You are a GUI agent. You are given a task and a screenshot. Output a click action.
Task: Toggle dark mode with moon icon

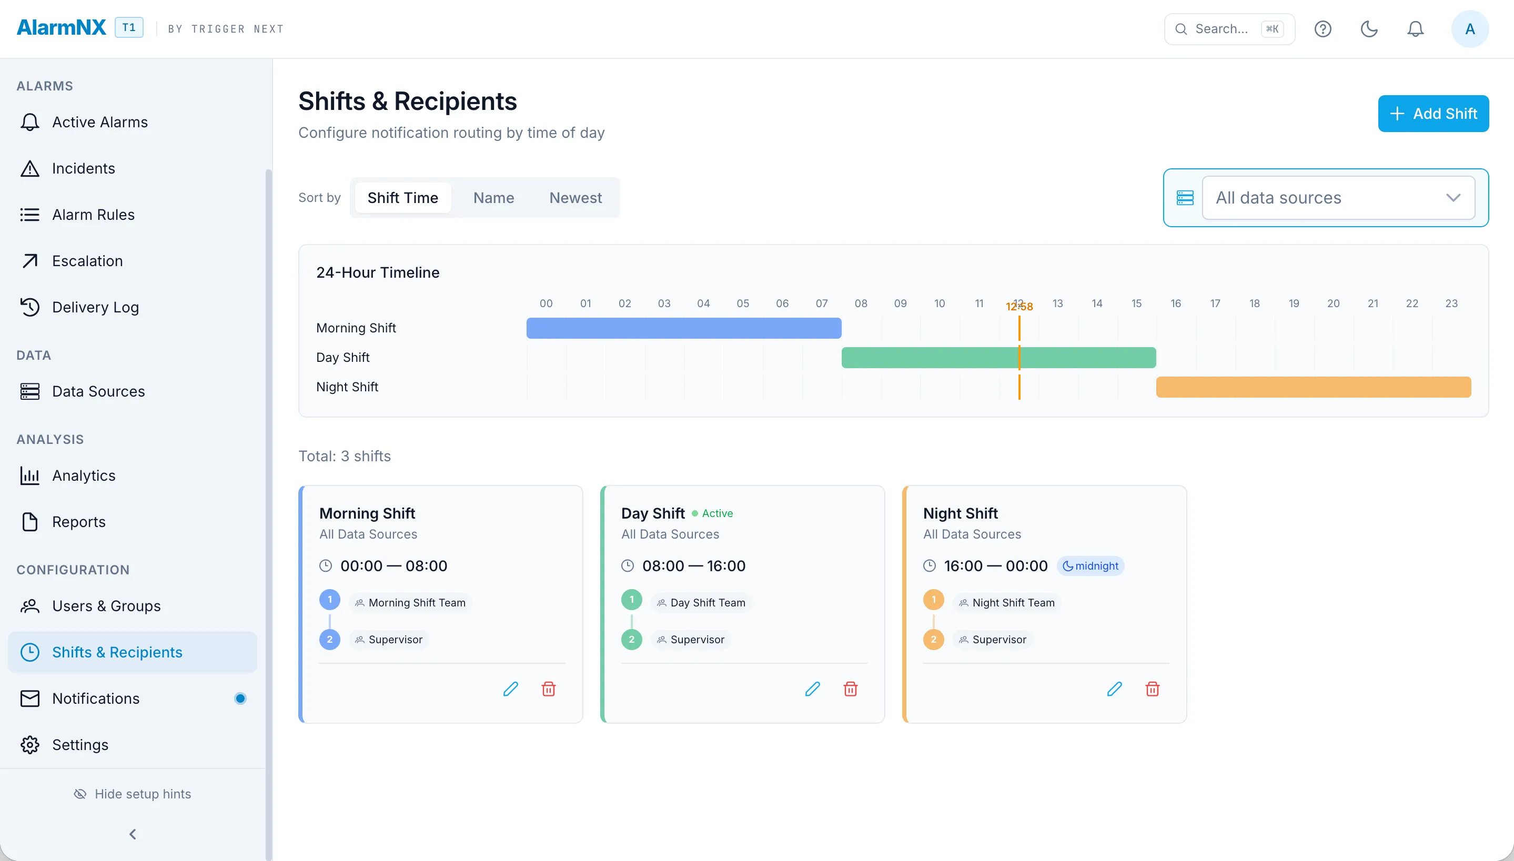pos(1369,29)
